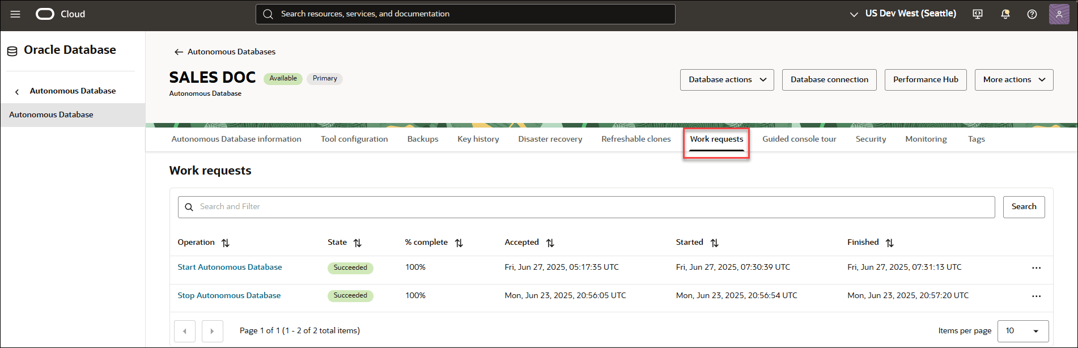Switch to the Backups tab

[x=422, y=139]
